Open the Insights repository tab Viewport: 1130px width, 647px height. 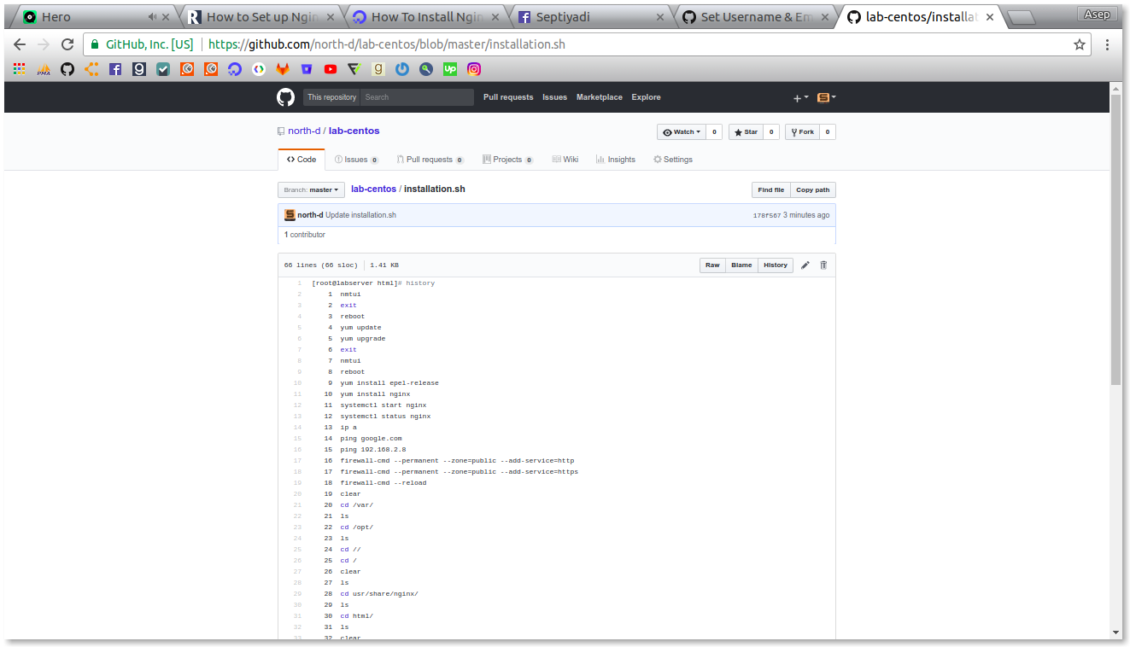point(616,159)
